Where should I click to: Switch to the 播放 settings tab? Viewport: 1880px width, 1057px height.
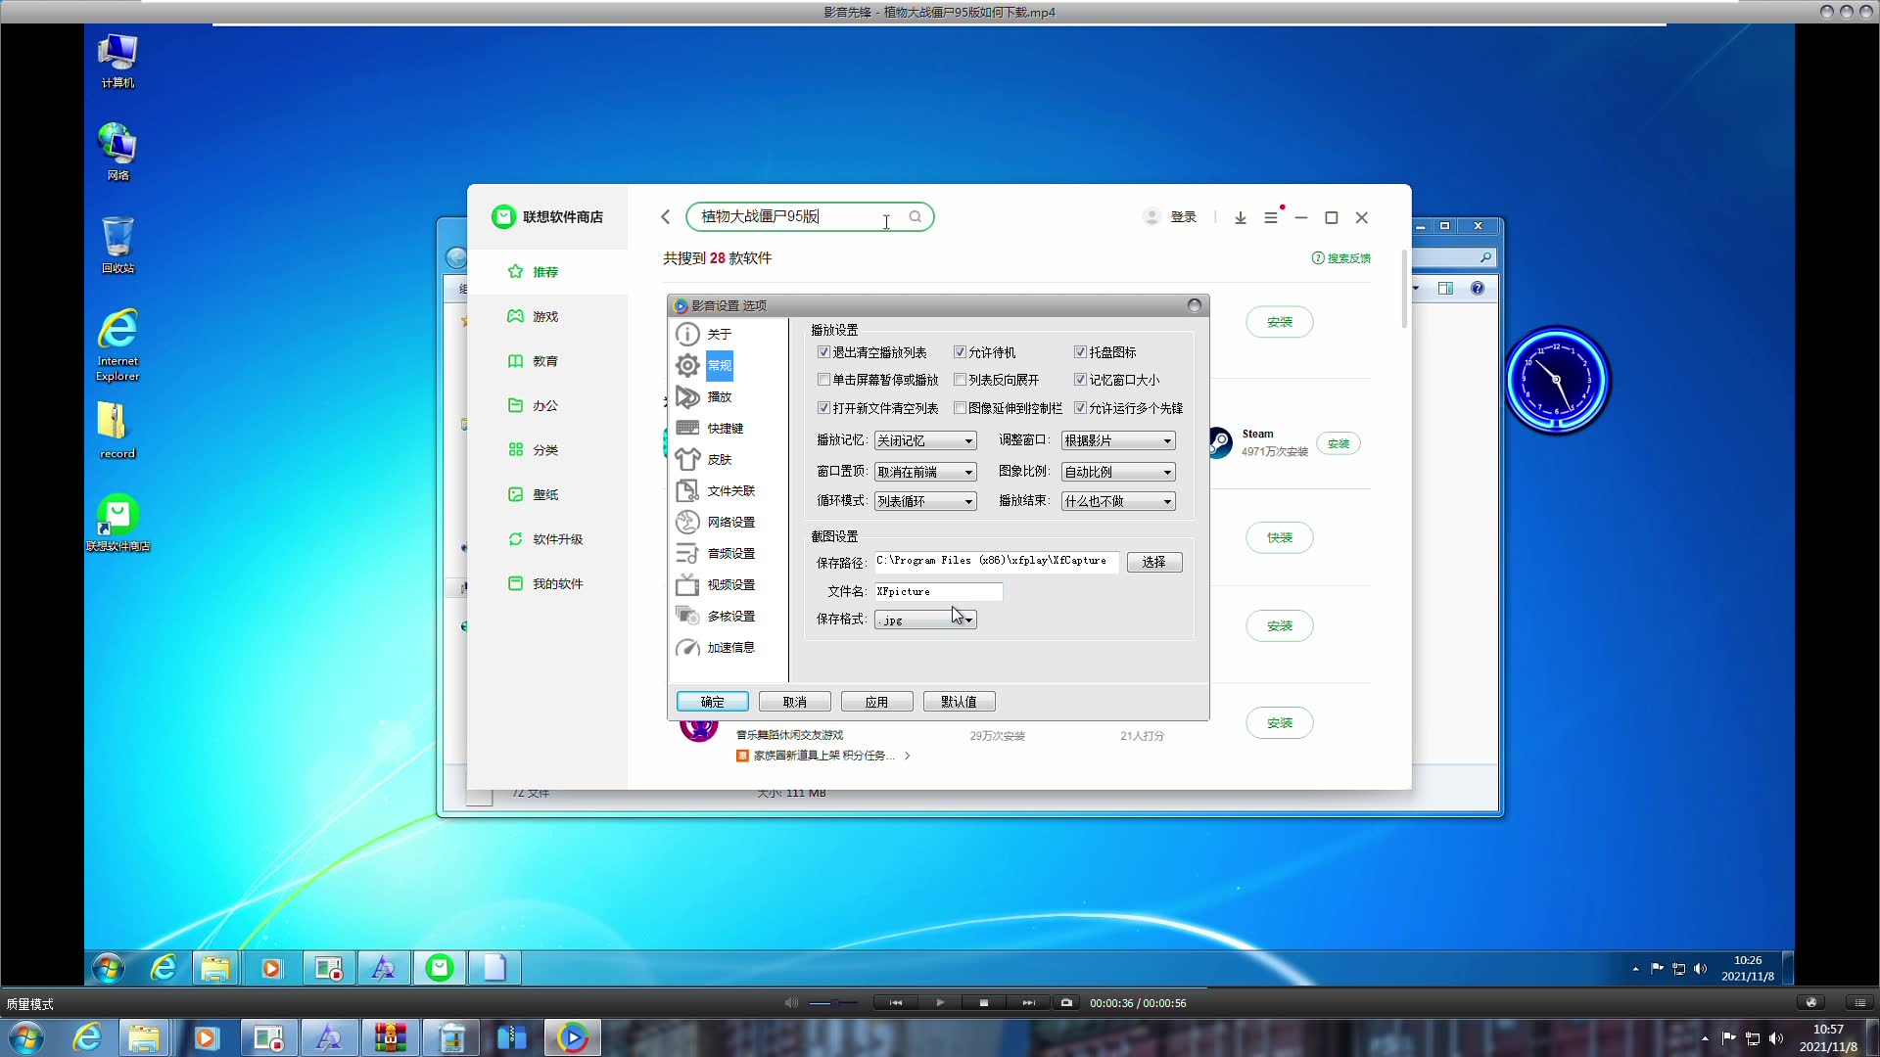(719, 396)
